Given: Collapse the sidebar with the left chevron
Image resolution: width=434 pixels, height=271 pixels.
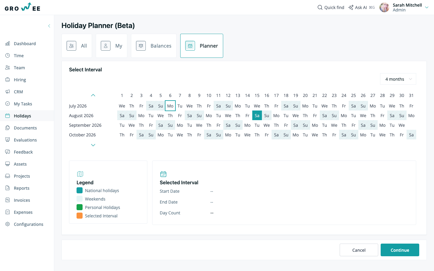Looking at the screenshot, I should tap(49, 26).
